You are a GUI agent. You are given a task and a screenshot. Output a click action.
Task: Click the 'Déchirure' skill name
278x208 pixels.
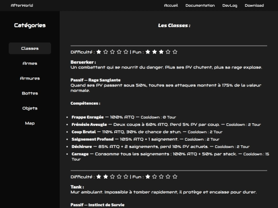82,146
